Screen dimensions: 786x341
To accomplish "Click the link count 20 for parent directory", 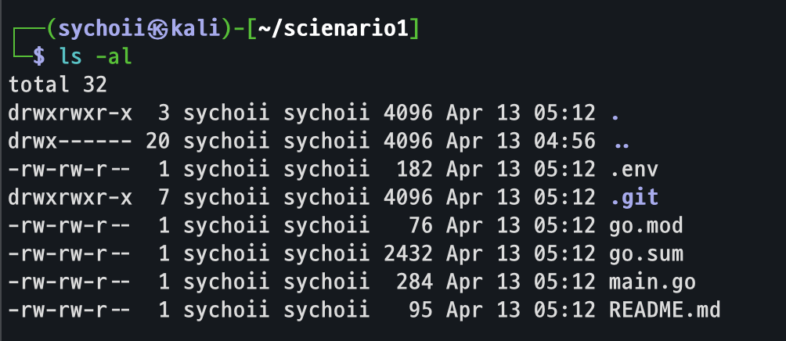I will click(x=158, y=142).
